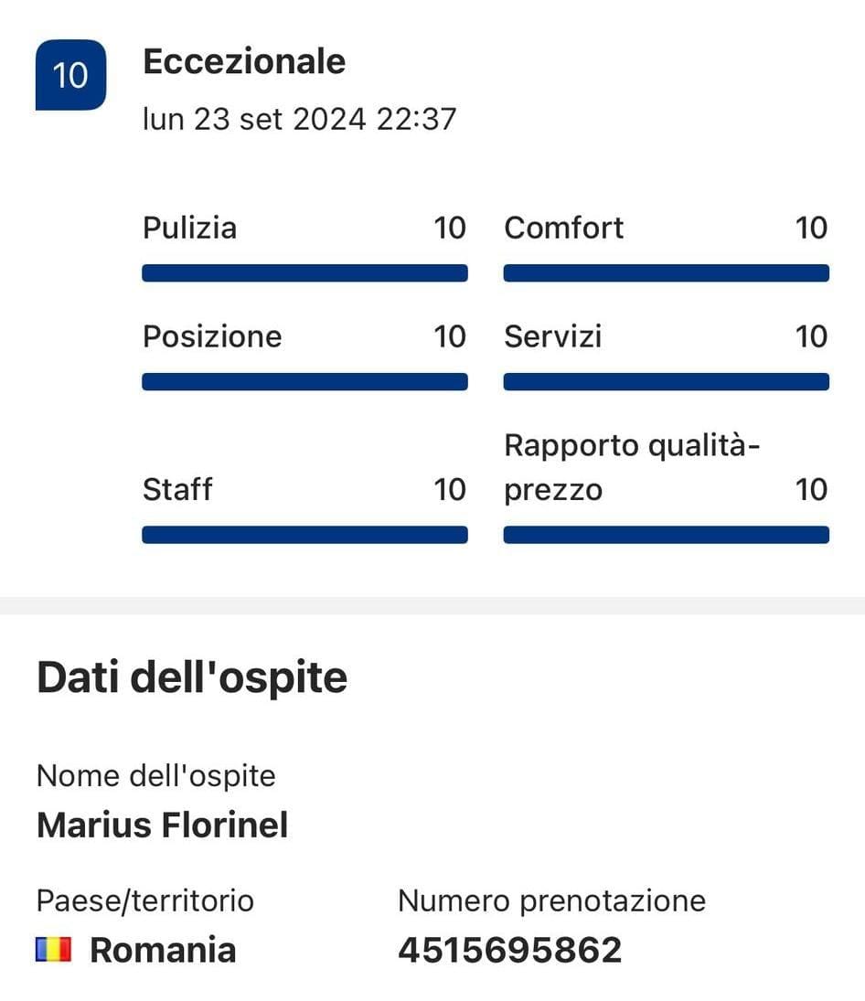Click the Romania flag icon
The width and height of the screenshot is (865, 1001).
pos(53,951)
